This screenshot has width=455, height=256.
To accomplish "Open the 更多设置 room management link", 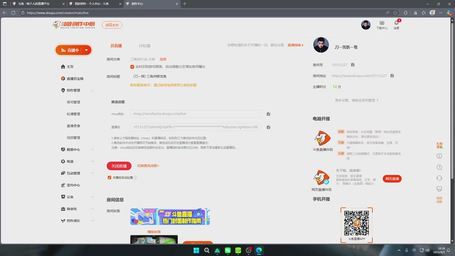I will [x=357, y=100].
